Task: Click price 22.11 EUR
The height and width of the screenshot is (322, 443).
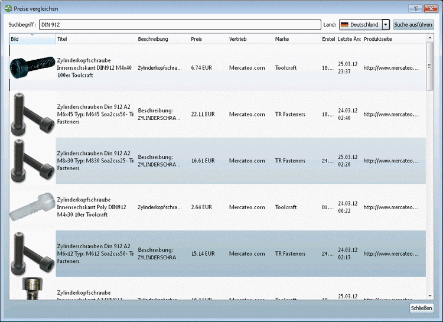Action: pos(203,114)
